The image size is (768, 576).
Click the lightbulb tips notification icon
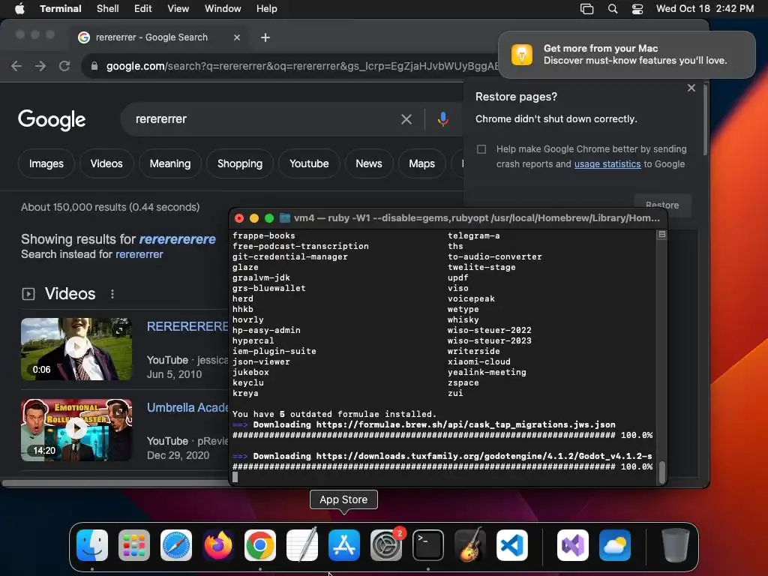click(522, 54)
